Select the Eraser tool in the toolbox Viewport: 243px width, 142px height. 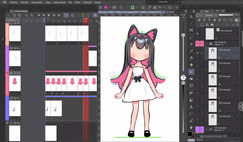(191, 65)
